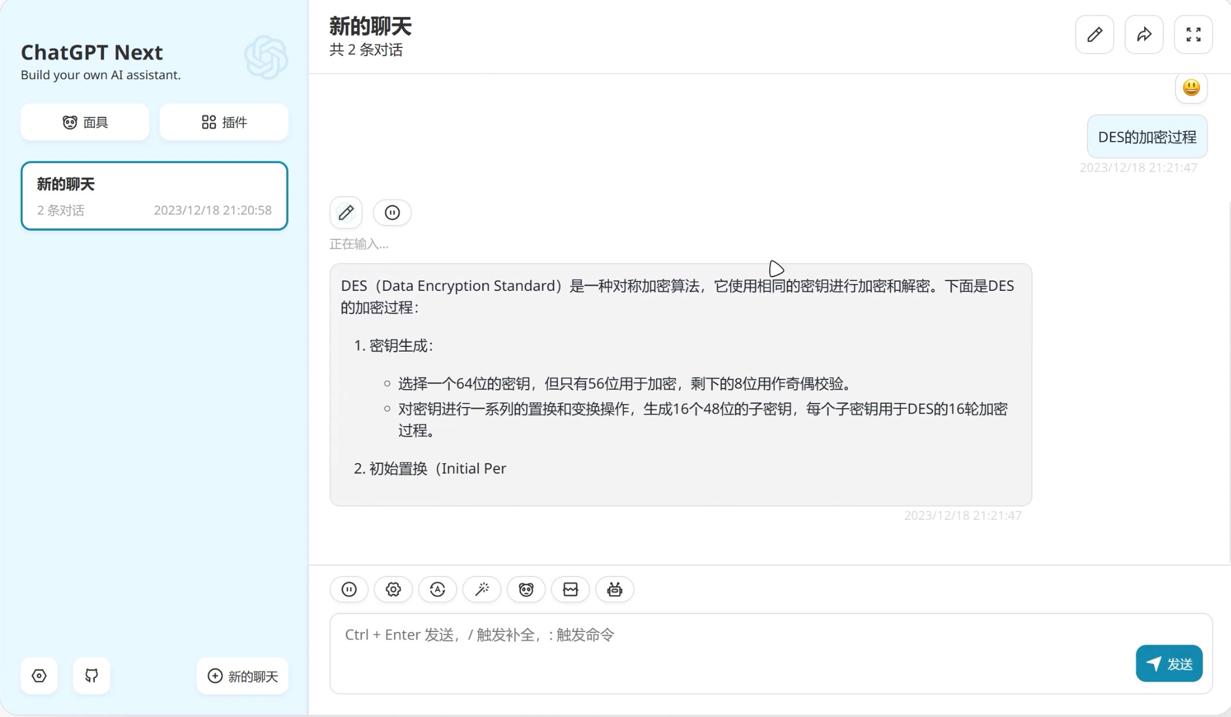The image size is (1231, 717).
Task: Click the 正在输入... status text
Action: (x=359, y=244)
